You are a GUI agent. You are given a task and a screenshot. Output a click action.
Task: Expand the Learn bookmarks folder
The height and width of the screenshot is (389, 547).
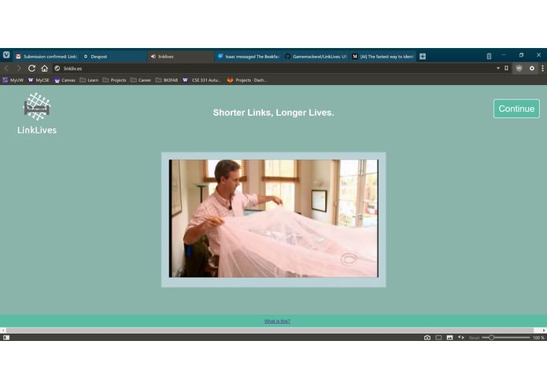89,80
